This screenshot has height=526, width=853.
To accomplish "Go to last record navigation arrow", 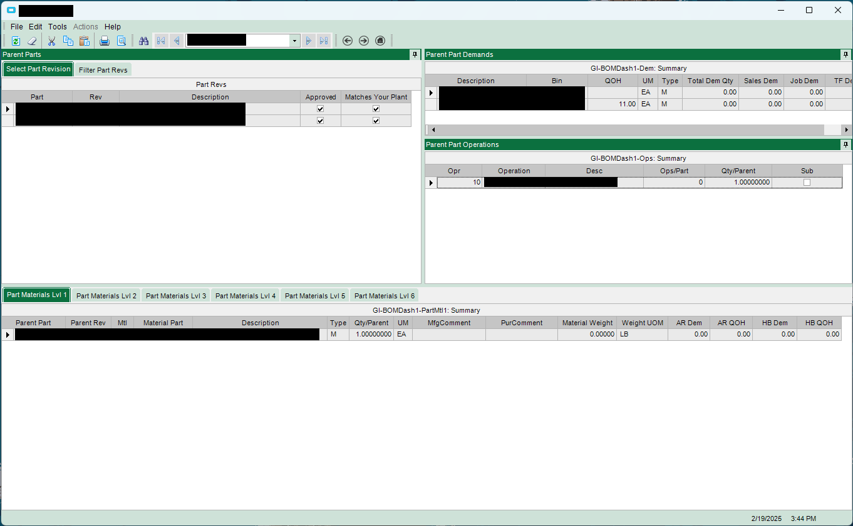I will coord(324,41).
